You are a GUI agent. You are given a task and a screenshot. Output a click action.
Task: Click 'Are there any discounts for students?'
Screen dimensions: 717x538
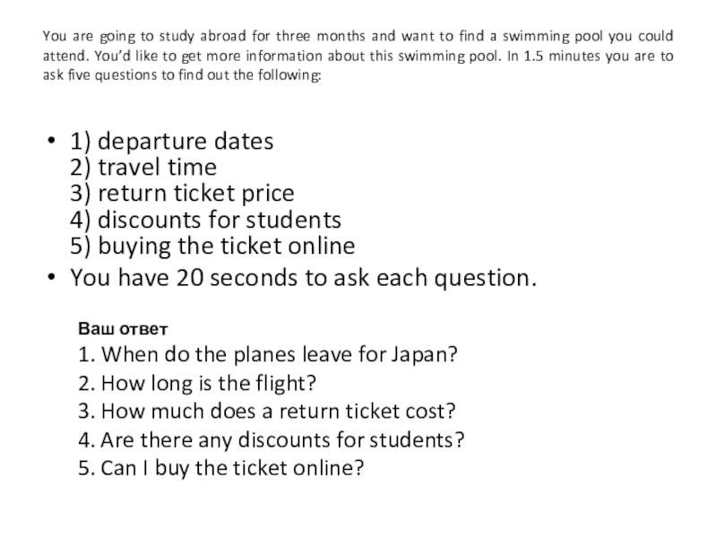tap(272, 440)
